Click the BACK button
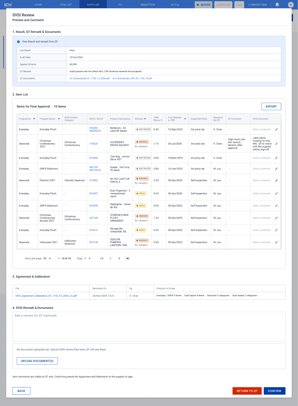Viewport: 298px width, 406px height. pyautogui.click(x=21, y=391)
